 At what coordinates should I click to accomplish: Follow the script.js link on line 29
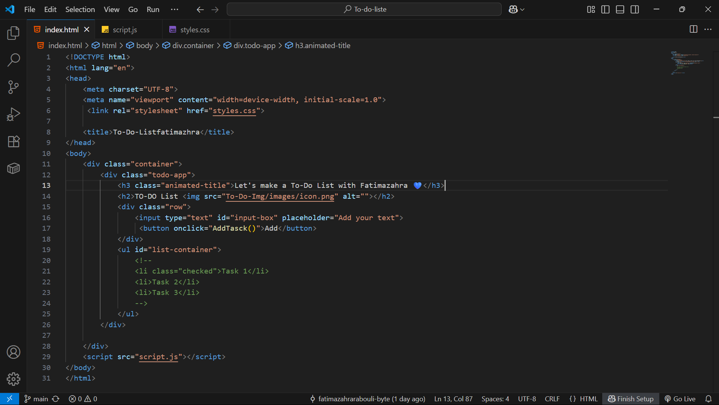click(x=158, y=357)
